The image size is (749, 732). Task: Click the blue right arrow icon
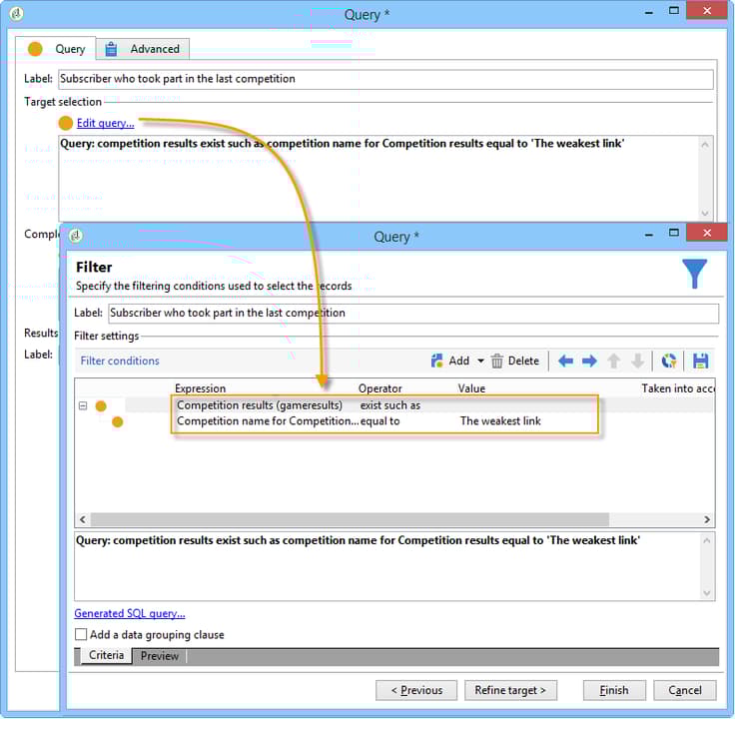tap(589, 361)
